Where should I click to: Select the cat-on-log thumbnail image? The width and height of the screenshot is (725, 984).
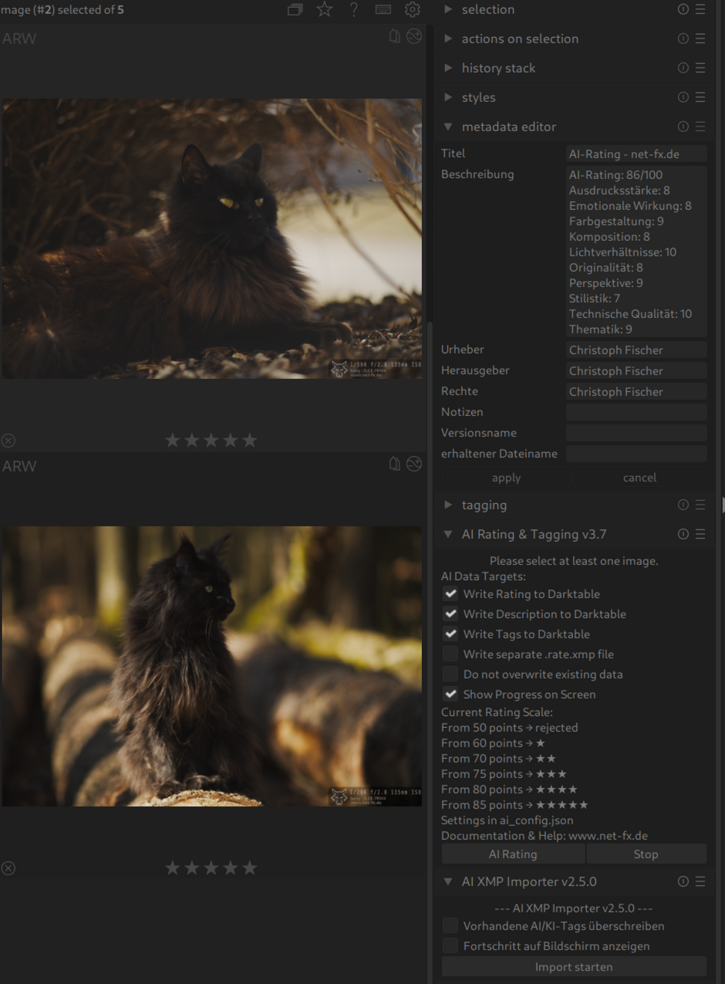211,666
